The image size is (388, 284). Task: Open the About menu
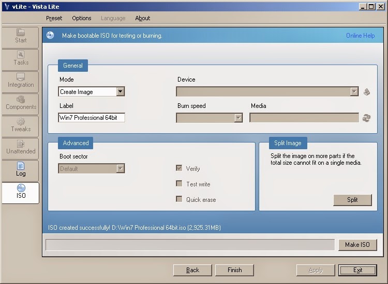(x=143, y=18)
